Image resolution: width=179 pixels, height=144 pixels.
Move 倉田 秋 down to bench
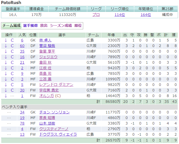click(6, 63)
